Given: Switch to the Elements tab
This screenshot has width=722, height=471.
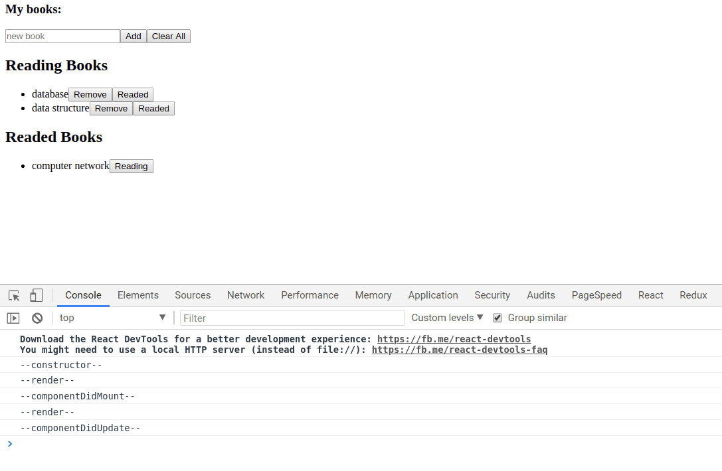Looking at the screenshot, I should [x=138, y=295].
